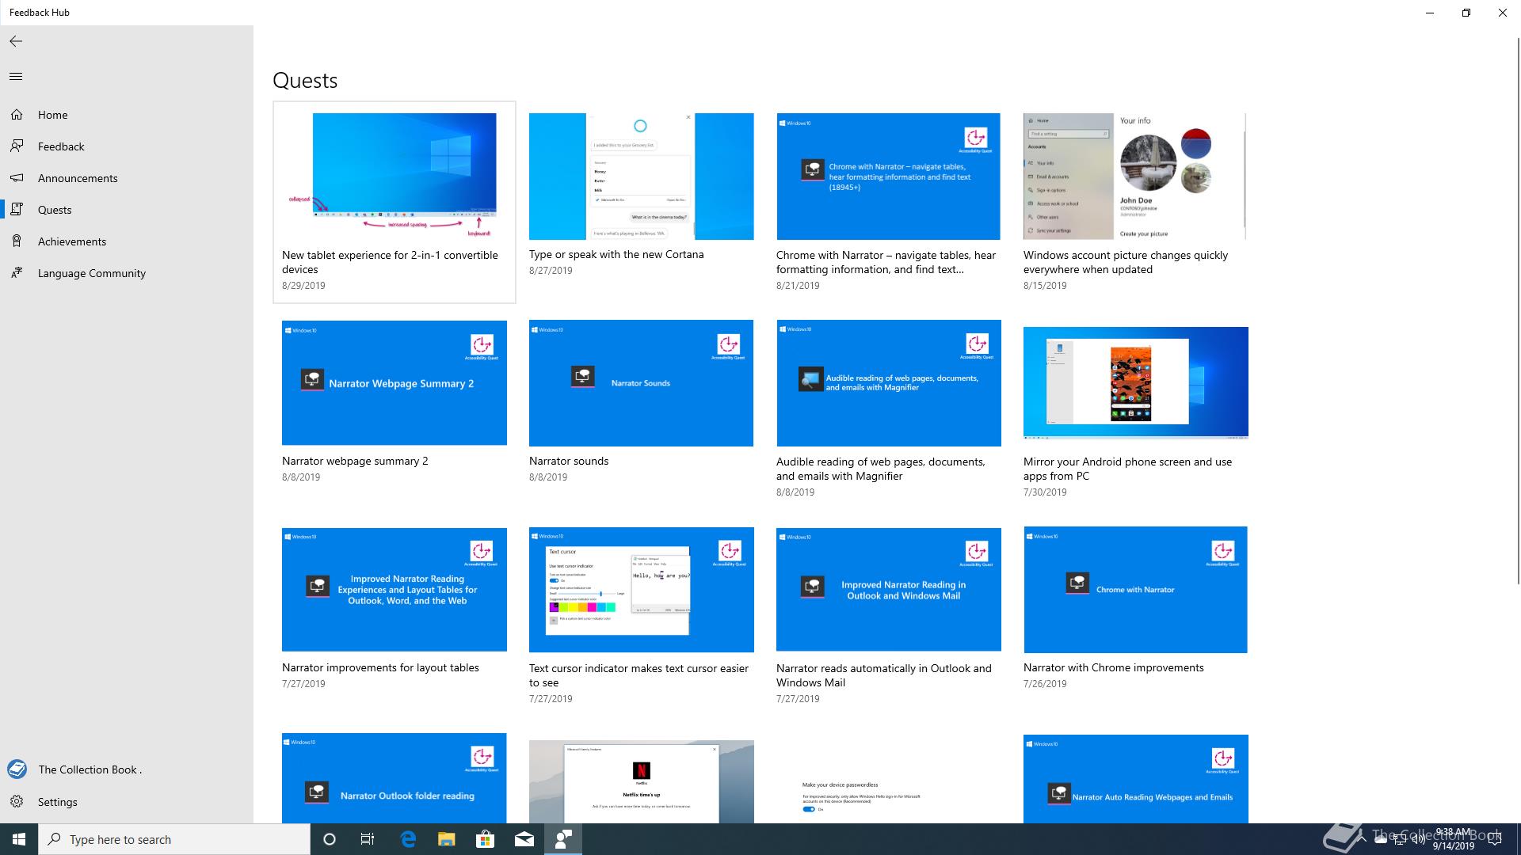Click title 'New tablet experience for 2-in-1 convertible devices'
This screenshot has height=855, width=1521.
pyautogui.click(x=390, y=262)
